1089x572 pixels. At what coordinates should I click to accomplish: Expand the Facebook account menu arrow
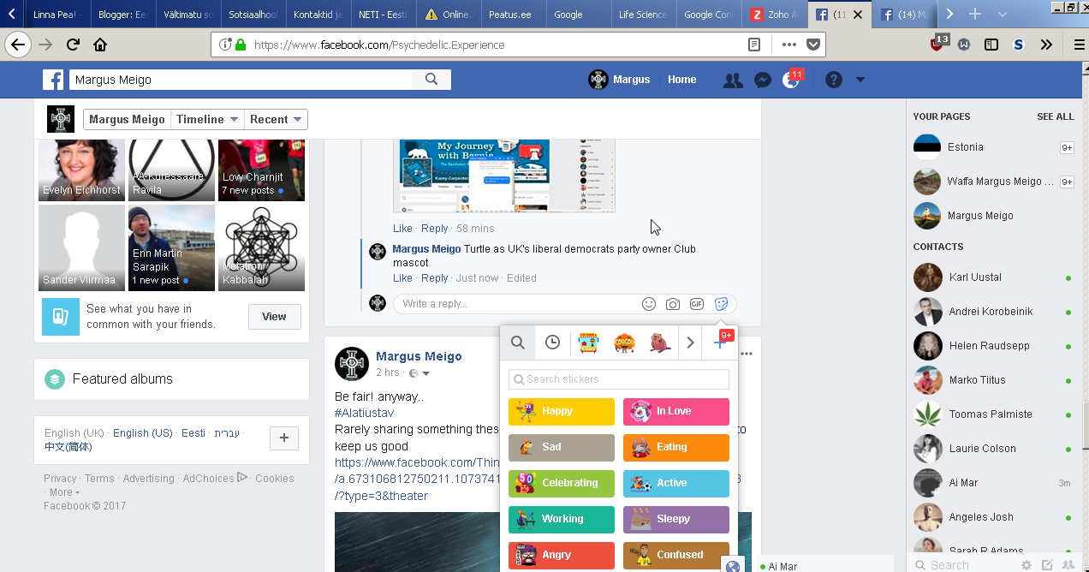(860, 80)
